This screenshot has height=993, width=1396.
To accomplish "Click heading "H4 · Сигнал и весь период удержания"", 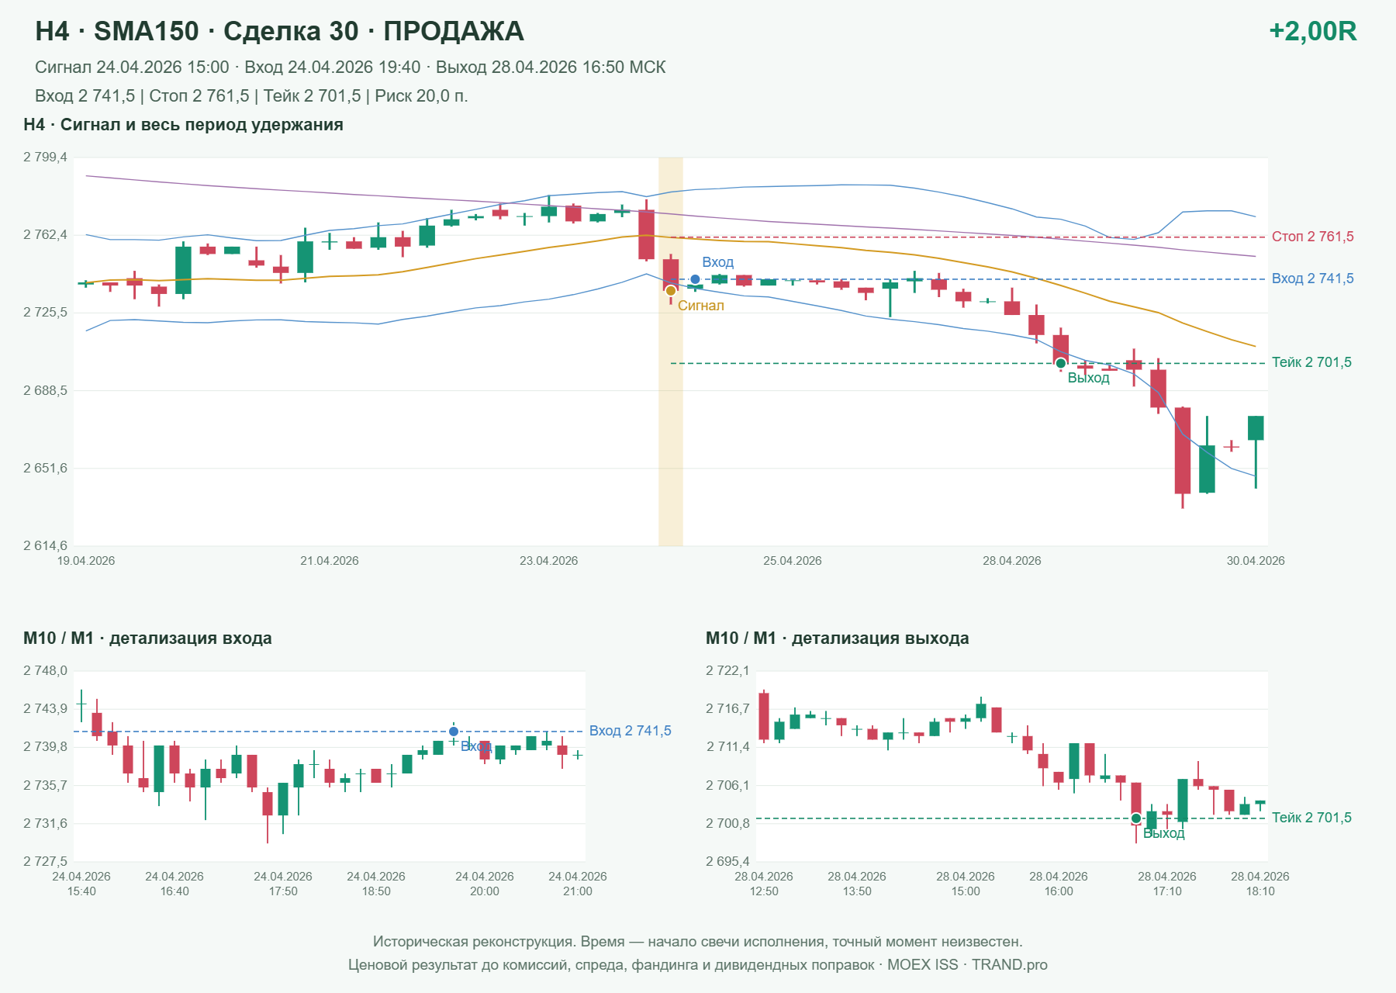I will tap(183, 125).
